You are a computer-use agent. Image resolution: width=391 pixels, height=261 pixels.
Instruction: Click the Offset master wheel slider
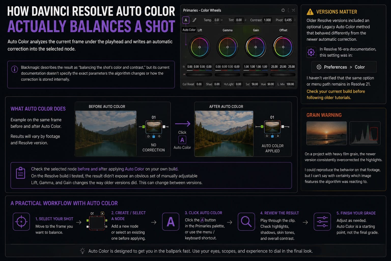283,75
